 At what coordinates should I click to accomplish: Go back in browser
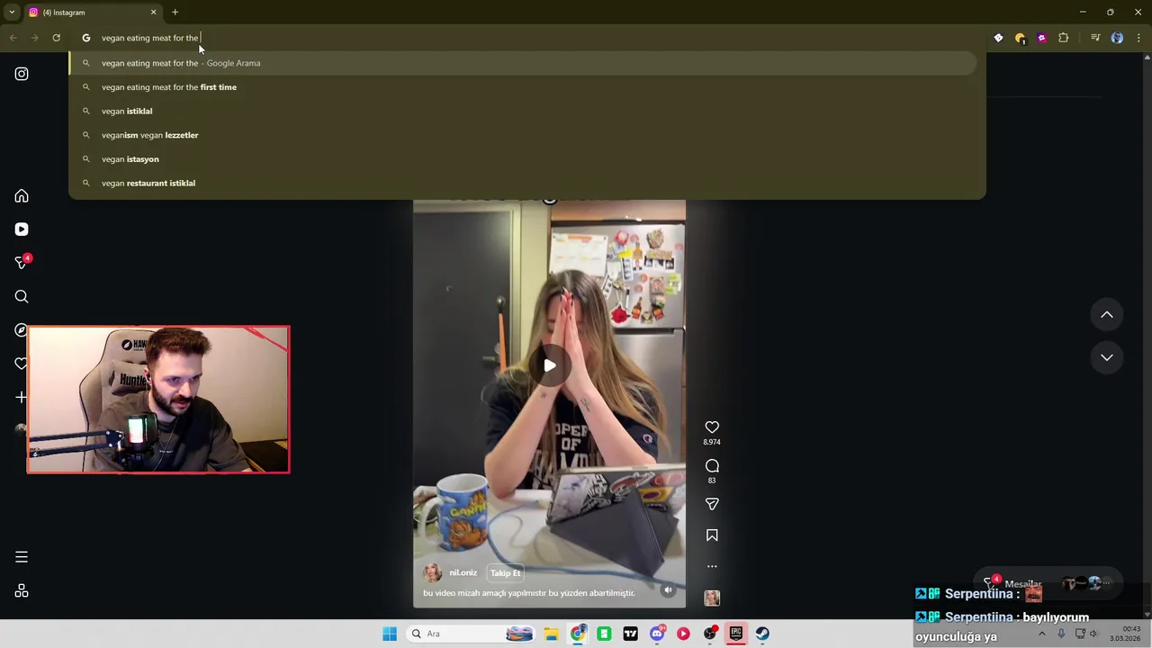[x=13, y=38]
